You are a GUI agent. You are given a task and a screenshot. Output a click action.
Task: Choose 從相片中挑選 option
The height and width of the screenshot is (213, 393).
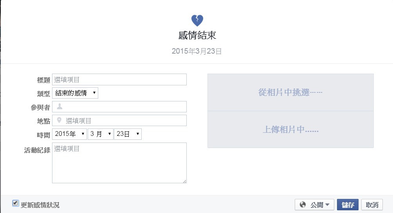tap(290, 92)
